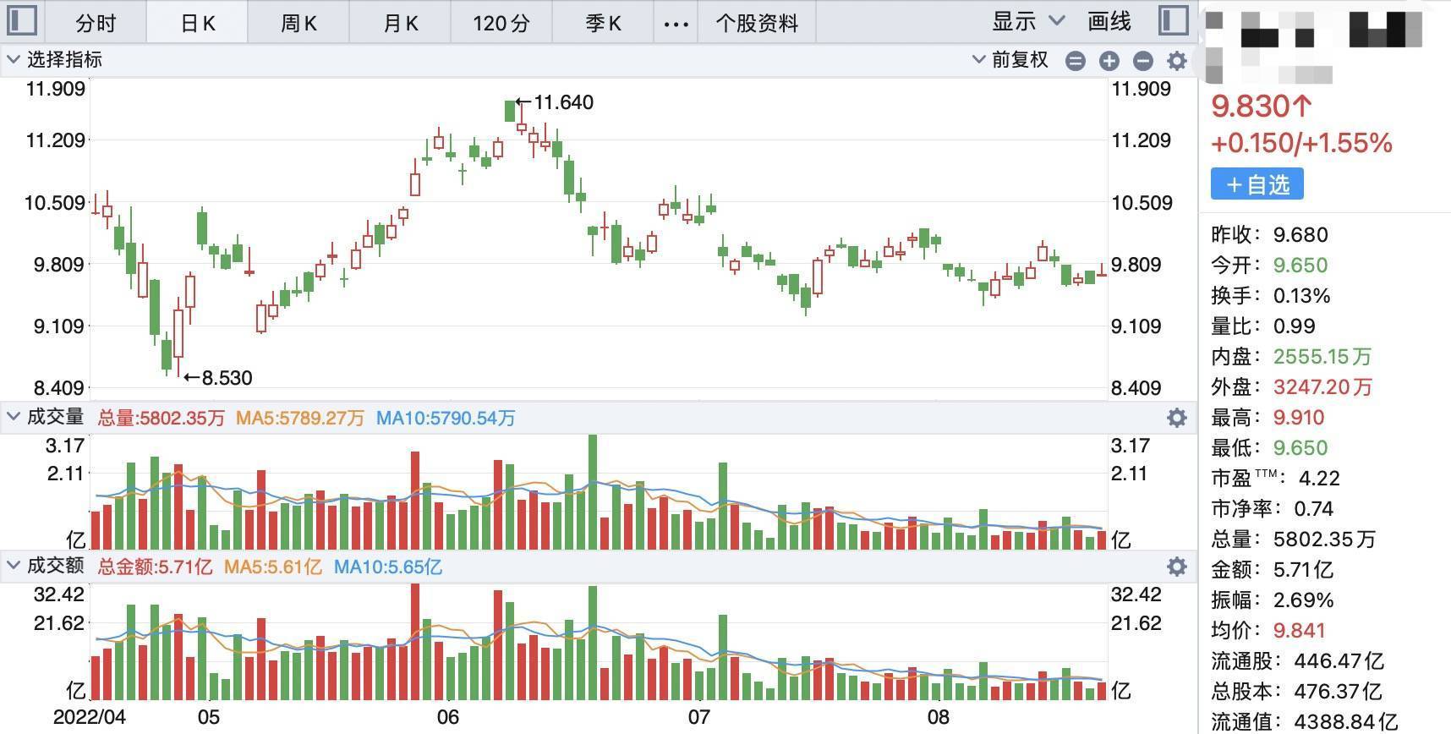Zoom out the chart with minus icon
This screenshot has width=1451, height=734.
(1142, 61)
